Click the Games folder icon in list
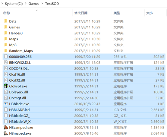The width and height of the screenshot is (167, 137). (x=6, y=27)
